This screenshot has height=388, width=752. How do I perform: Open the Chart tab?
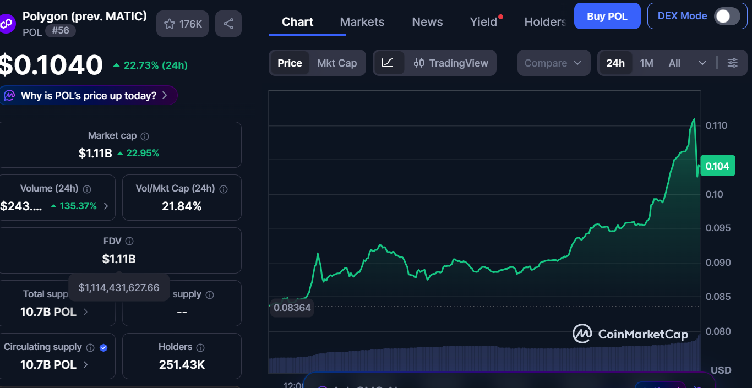(297, 22)
